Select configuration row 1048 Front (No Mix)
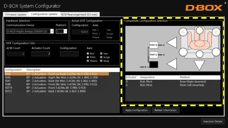This screenshot has width=228, height=128. [62, 84]
